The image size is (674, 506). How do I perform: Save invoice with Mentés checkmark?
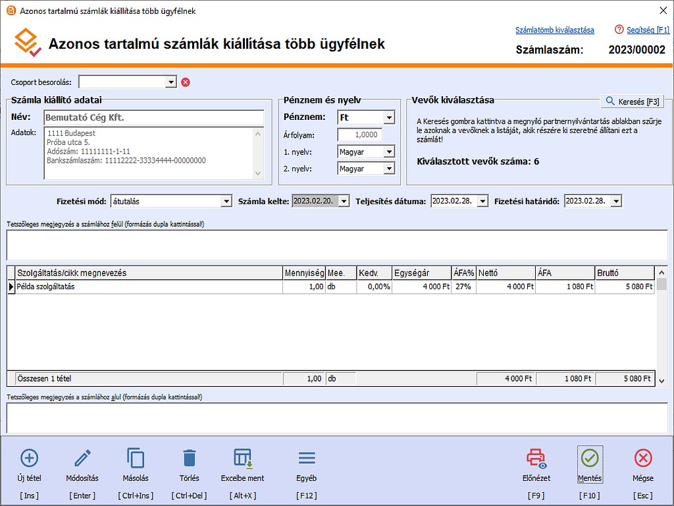click(x=590, y=458)
